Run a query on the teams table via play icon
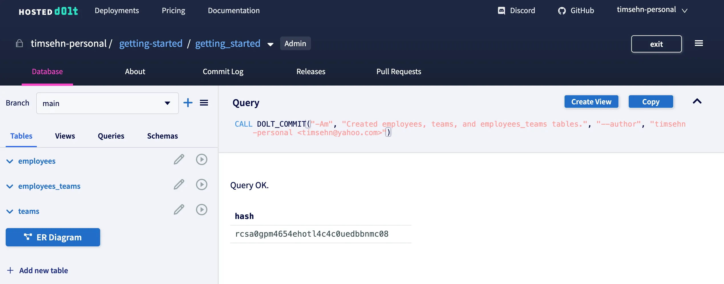 202,210
